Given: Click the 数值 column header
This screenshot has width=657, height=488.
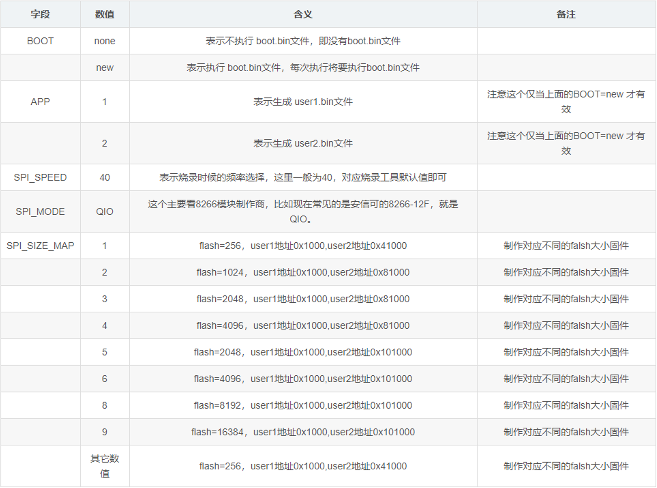Looking at the screenshot, I should (104, 14).
